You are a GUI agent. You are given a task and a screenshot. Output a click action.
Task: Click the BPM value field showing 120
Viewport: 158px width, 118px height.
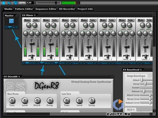point(30,3)
